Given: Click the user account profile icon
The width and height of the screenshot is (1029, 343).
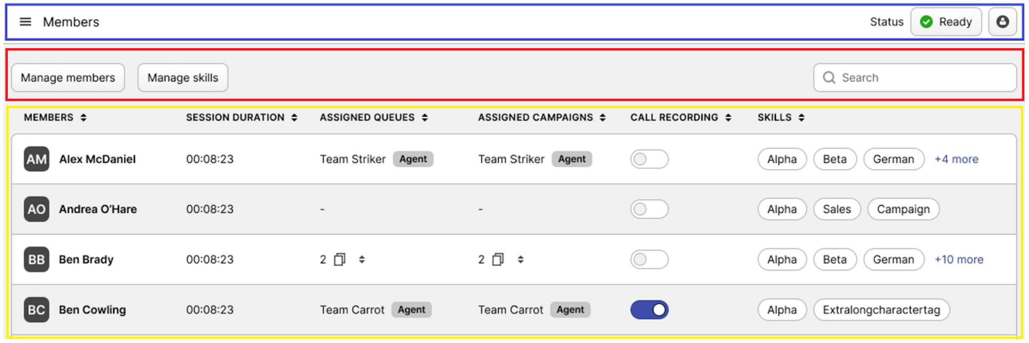Looking at the screenshot, I should (x=1002, y=22).
